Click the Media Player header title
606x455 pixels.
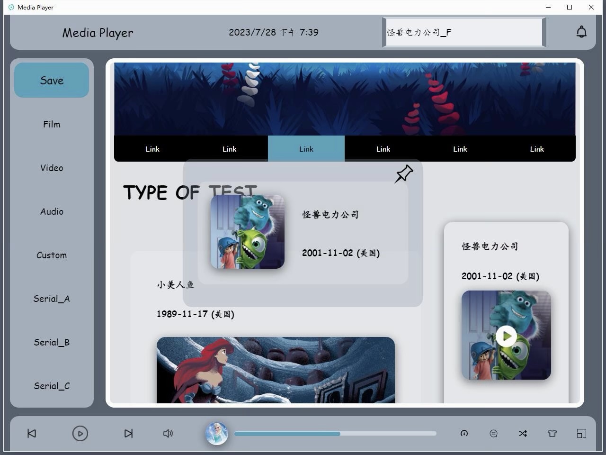click(x=98, y=33)
